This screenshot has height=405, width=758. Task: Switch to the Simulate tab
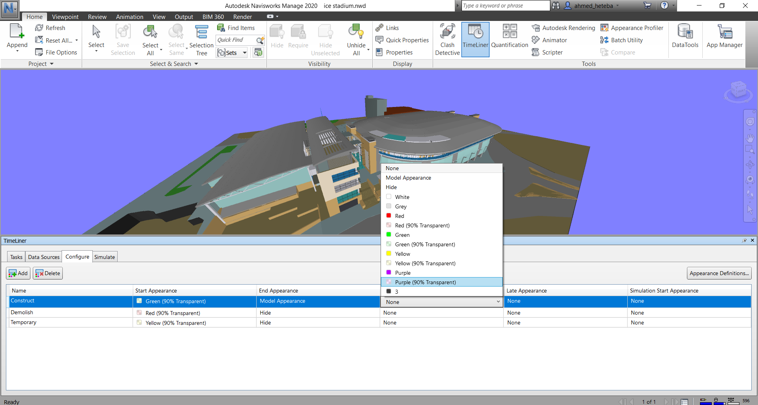[105, 257]
